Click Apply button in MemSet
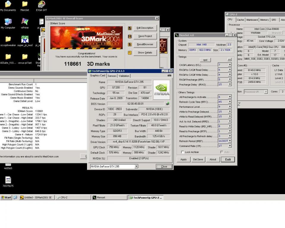 [x=183, y=159]
